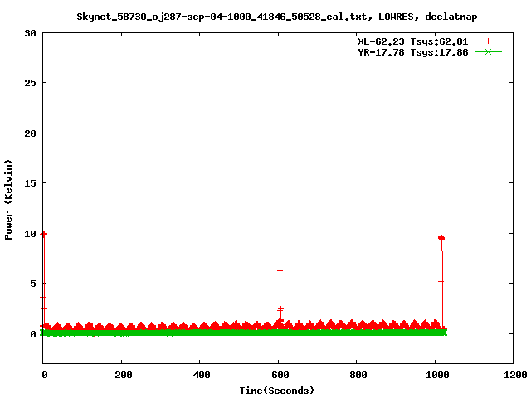The image size is (531, 398).
Task: Click the x-axis tick label 1000
Action: (437, 375)
